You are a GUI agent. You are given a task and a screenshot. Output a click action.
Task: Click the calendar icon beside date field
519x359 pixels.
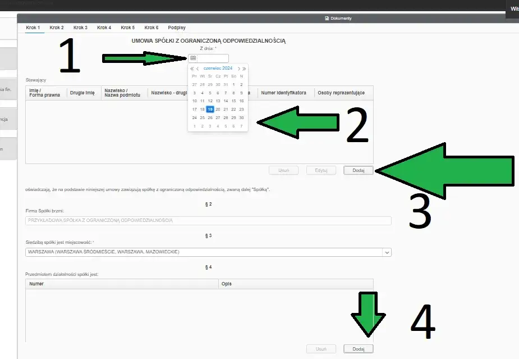click(193, 58)
